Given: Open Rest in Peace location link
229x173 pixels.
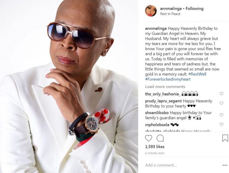Looking at the screenshot, I should 170,14.
